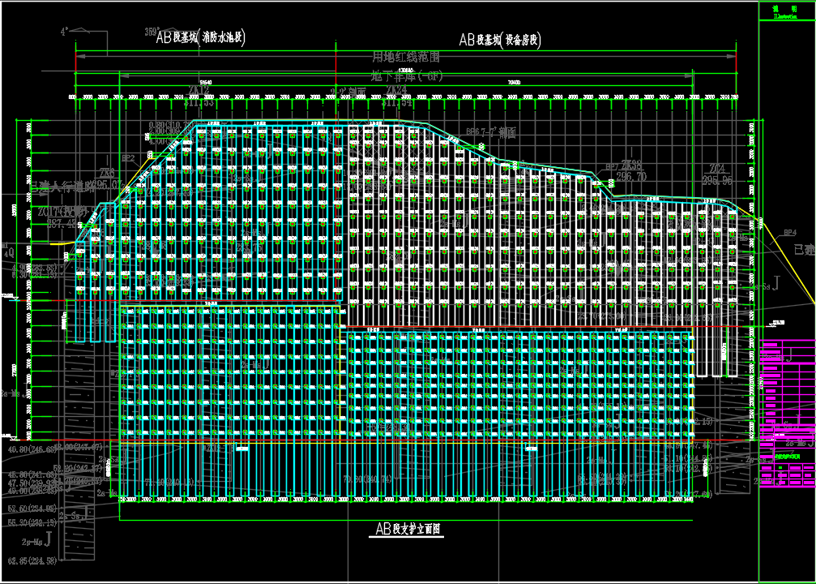Click the '地下车库(-6F)' dimension label
The height and width of the screenshot is (584, 816).
click(x=407, y=76)
